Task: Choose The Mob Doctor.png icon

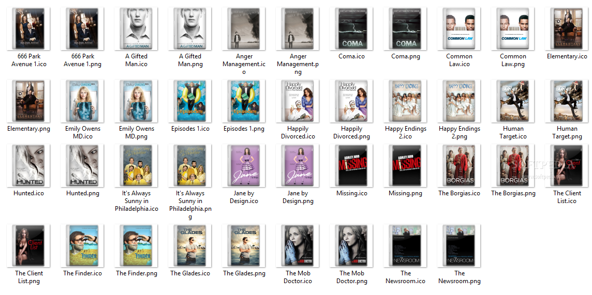Action: [x=351, y=245]
